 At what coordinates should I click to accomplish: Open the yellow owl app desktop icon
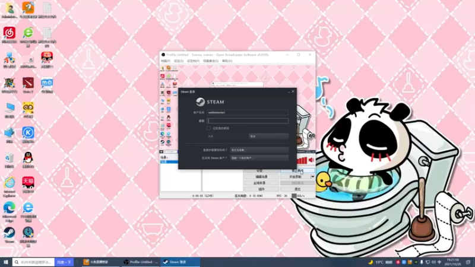click(x=28, y=108)
